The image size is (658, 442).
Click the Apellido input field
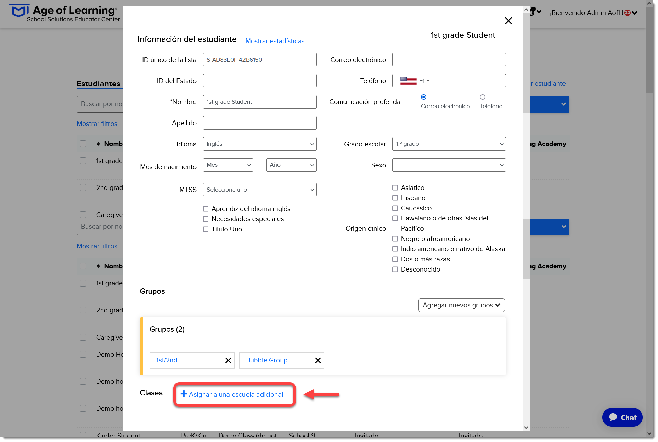tap(259, 123)
